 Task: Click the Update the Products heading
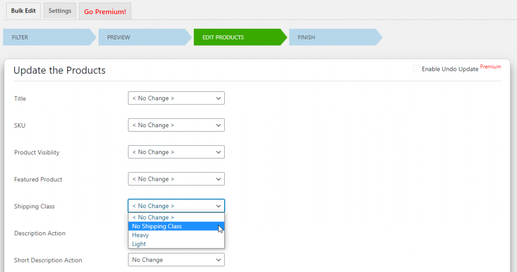pos(60,71)
